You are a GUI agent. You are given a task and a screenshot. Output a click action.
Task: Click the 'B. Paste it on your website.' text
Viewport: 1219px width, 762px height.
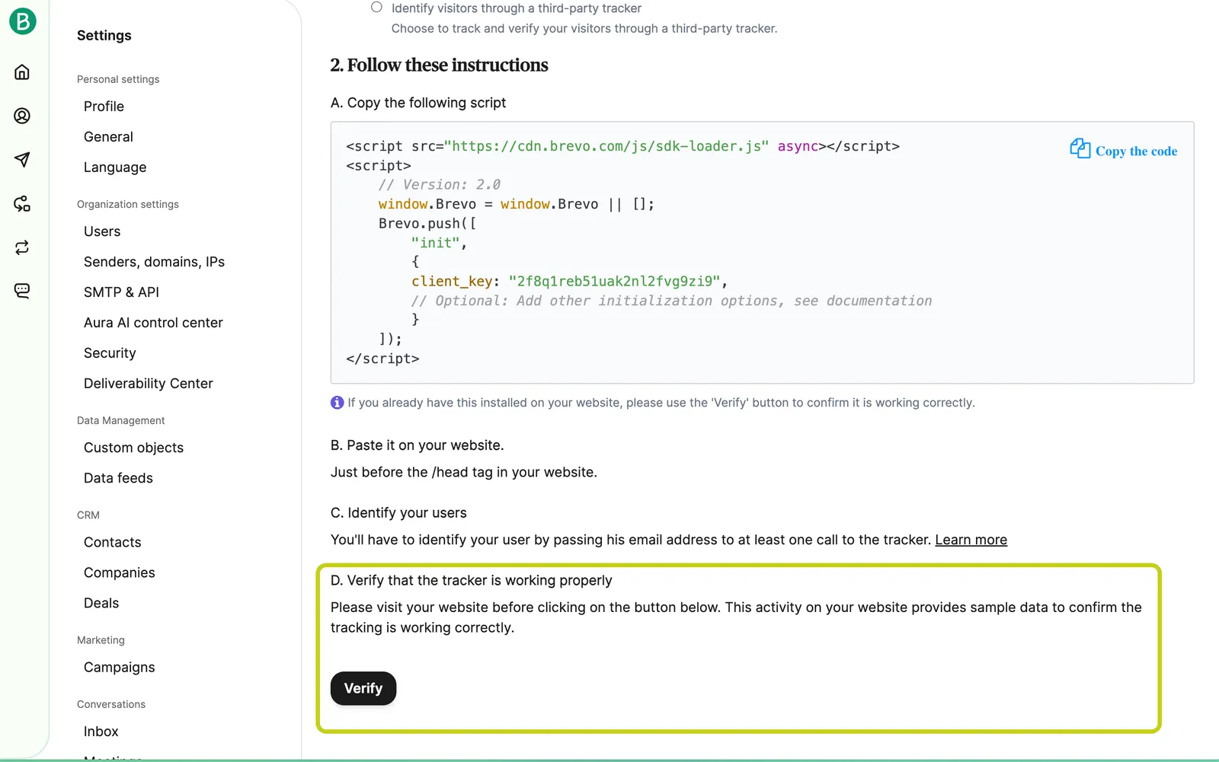pyautogui.click(x=418, y=445)
